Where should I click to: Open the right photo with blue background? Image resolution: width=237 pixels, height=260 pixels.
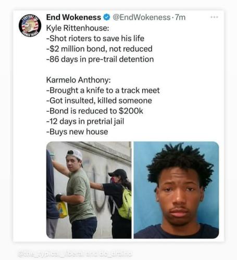pyautogui.click(x=176, y=190)
